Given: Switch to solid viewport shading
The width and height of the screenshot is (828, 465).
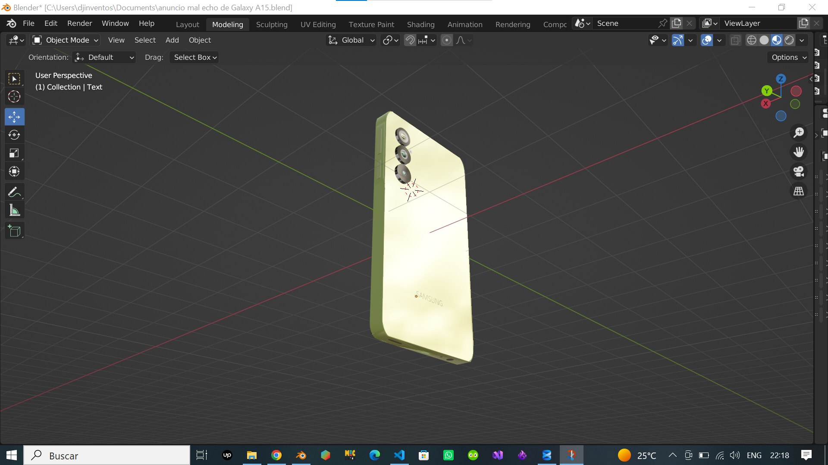Looking at the screenshot, I should pos(764,40).
